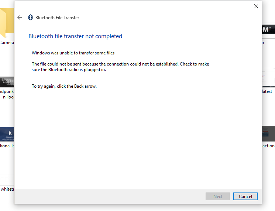Click the 'Bluetooth file transfer not completed' heading
This screenshot has width=275, height=211.
75,36
